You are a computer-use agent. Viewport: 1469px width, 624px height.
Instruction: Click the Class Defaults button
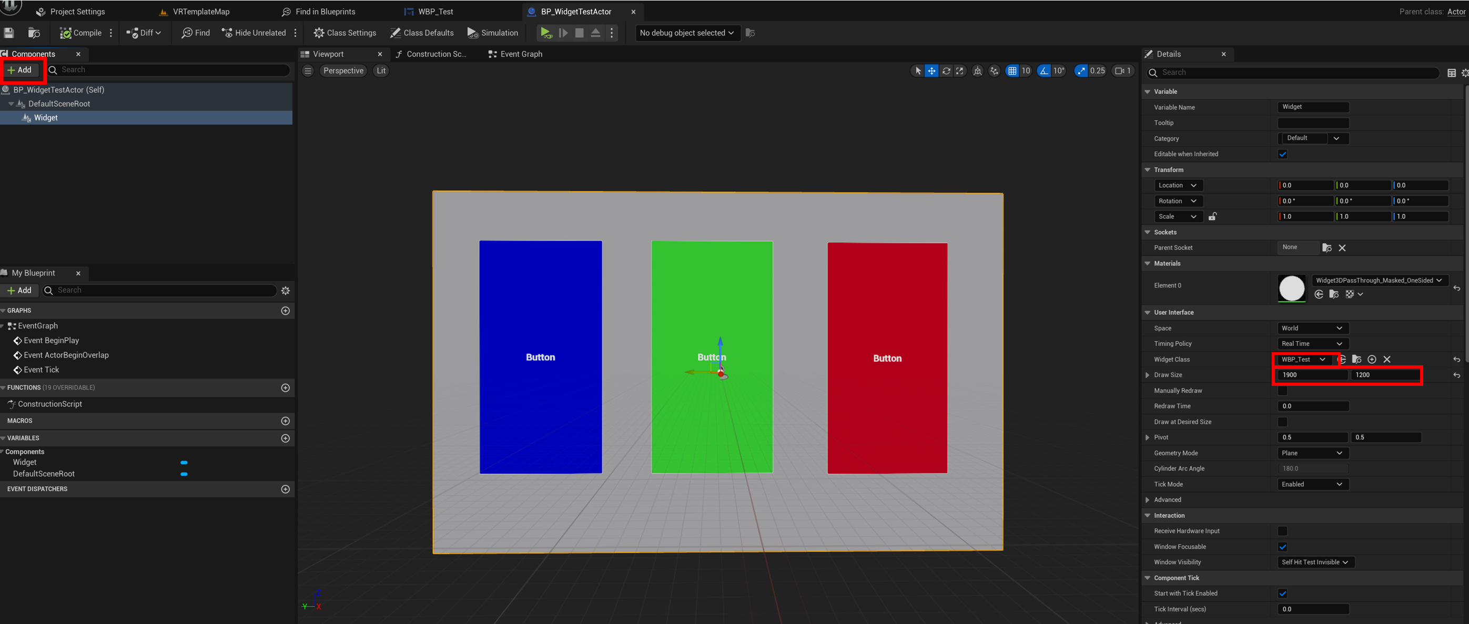click(422, 33)
